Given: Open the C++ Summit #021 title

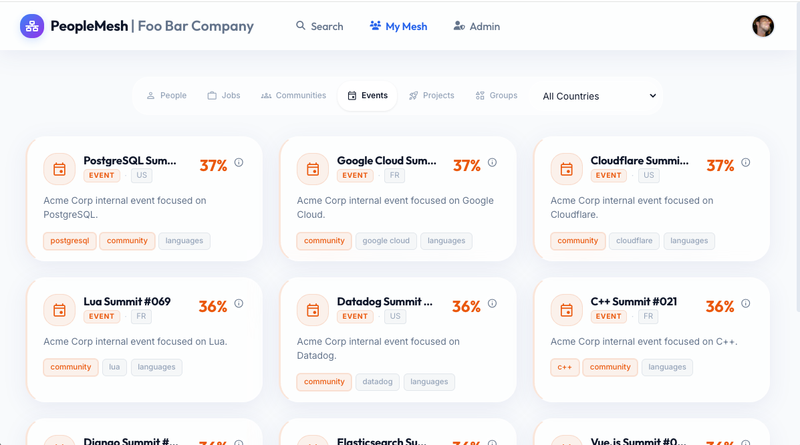Looking at the screenshot, I should (x=634, y=301).
